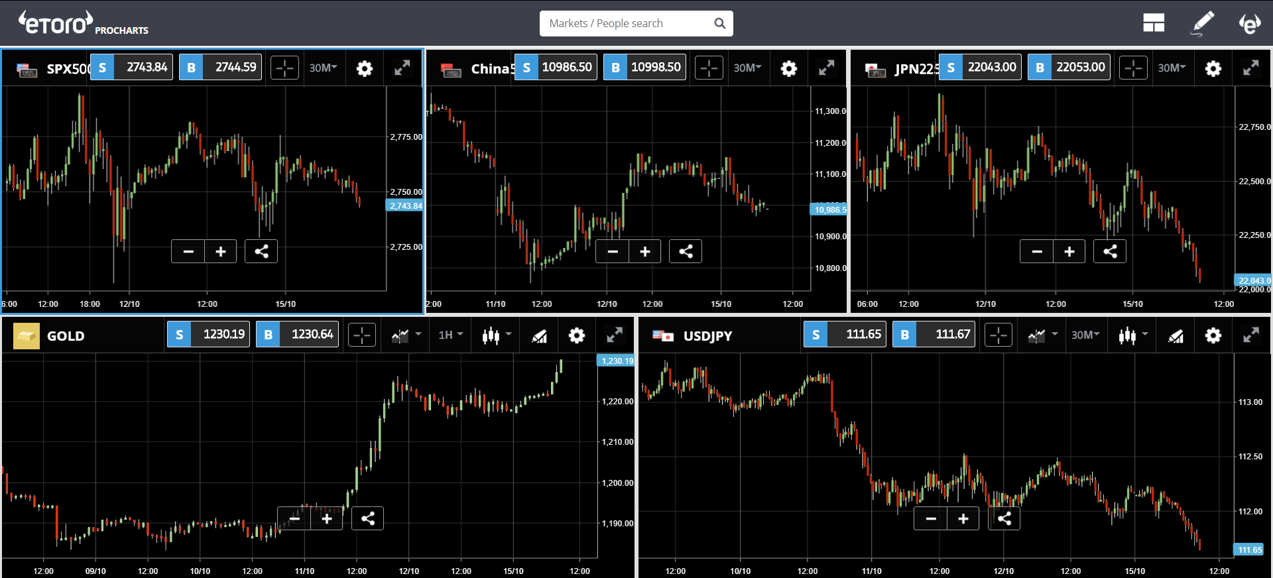Open 30M timeframe dropdown on SPX500 chart

324,68
